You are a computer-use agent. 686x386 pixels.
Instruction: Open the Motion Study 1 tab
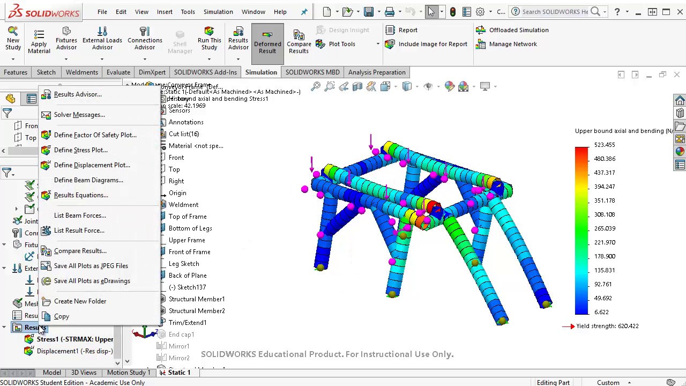click(128, 373)
